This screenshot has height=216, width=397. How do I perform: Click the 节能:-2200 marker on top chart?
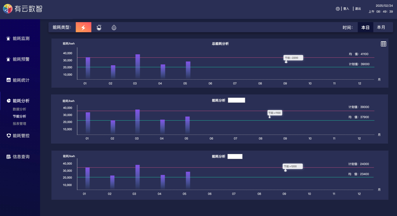[293, 58]
